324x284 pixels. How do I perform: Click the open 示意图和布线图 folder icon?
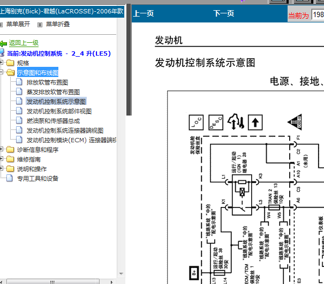click(x=10, y=72)
